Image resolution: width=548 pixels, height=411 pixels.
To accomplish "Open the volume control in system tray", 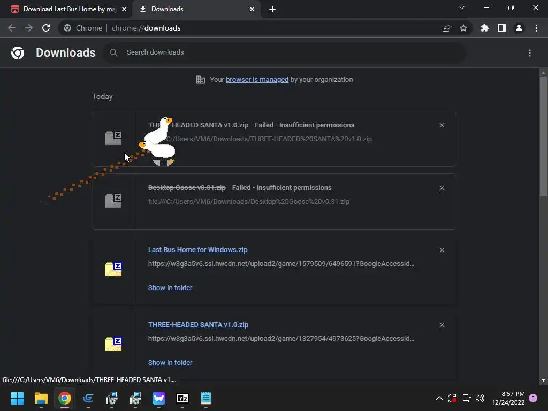I will click(x=480, y=398).
